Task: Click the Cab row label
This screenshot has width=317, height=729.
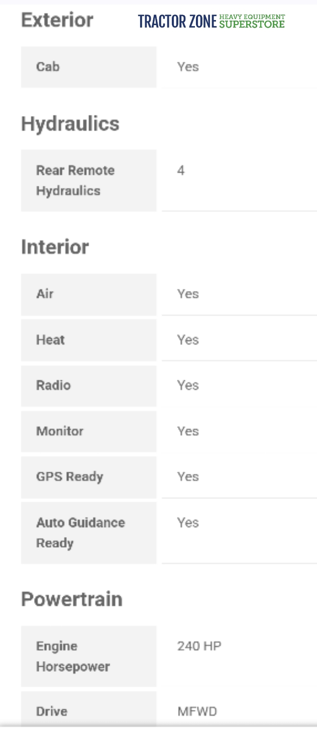Action: coord(48,67)
